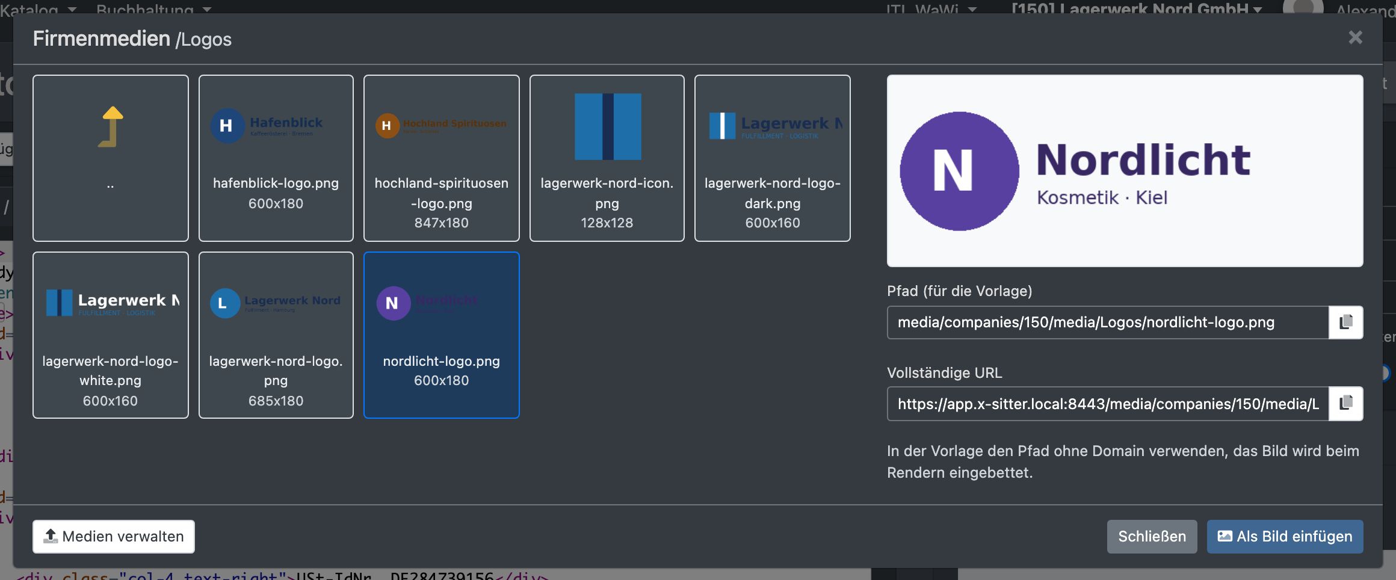Select nordlicht-logo.png thumbnail
The image size is (1396, 580).
[x=442, y=335]
